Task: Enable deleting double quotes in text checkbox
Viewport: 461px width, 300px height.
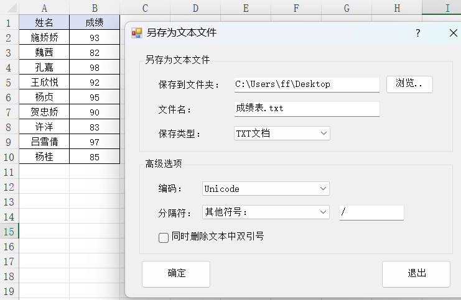Action: (x=164, y=237)
